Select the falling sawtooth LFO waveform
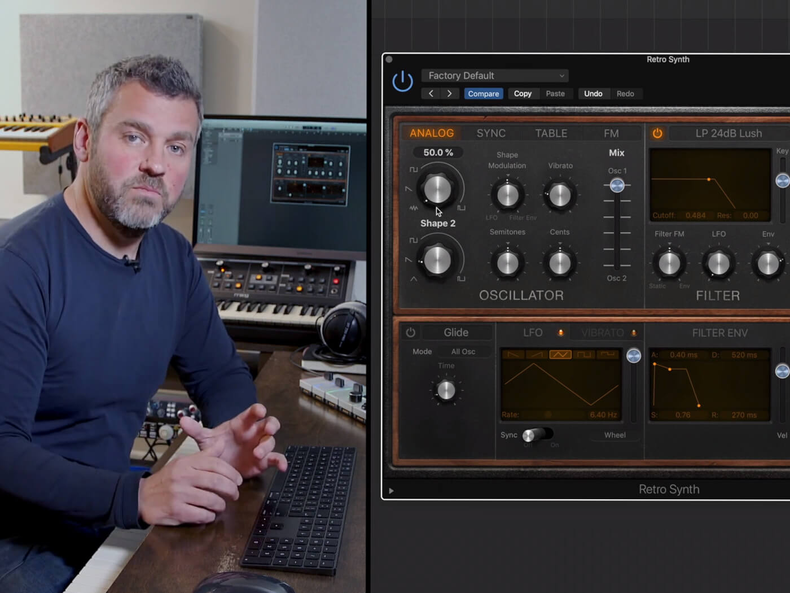Screen dimensions: 790x593 coord(513,354)
